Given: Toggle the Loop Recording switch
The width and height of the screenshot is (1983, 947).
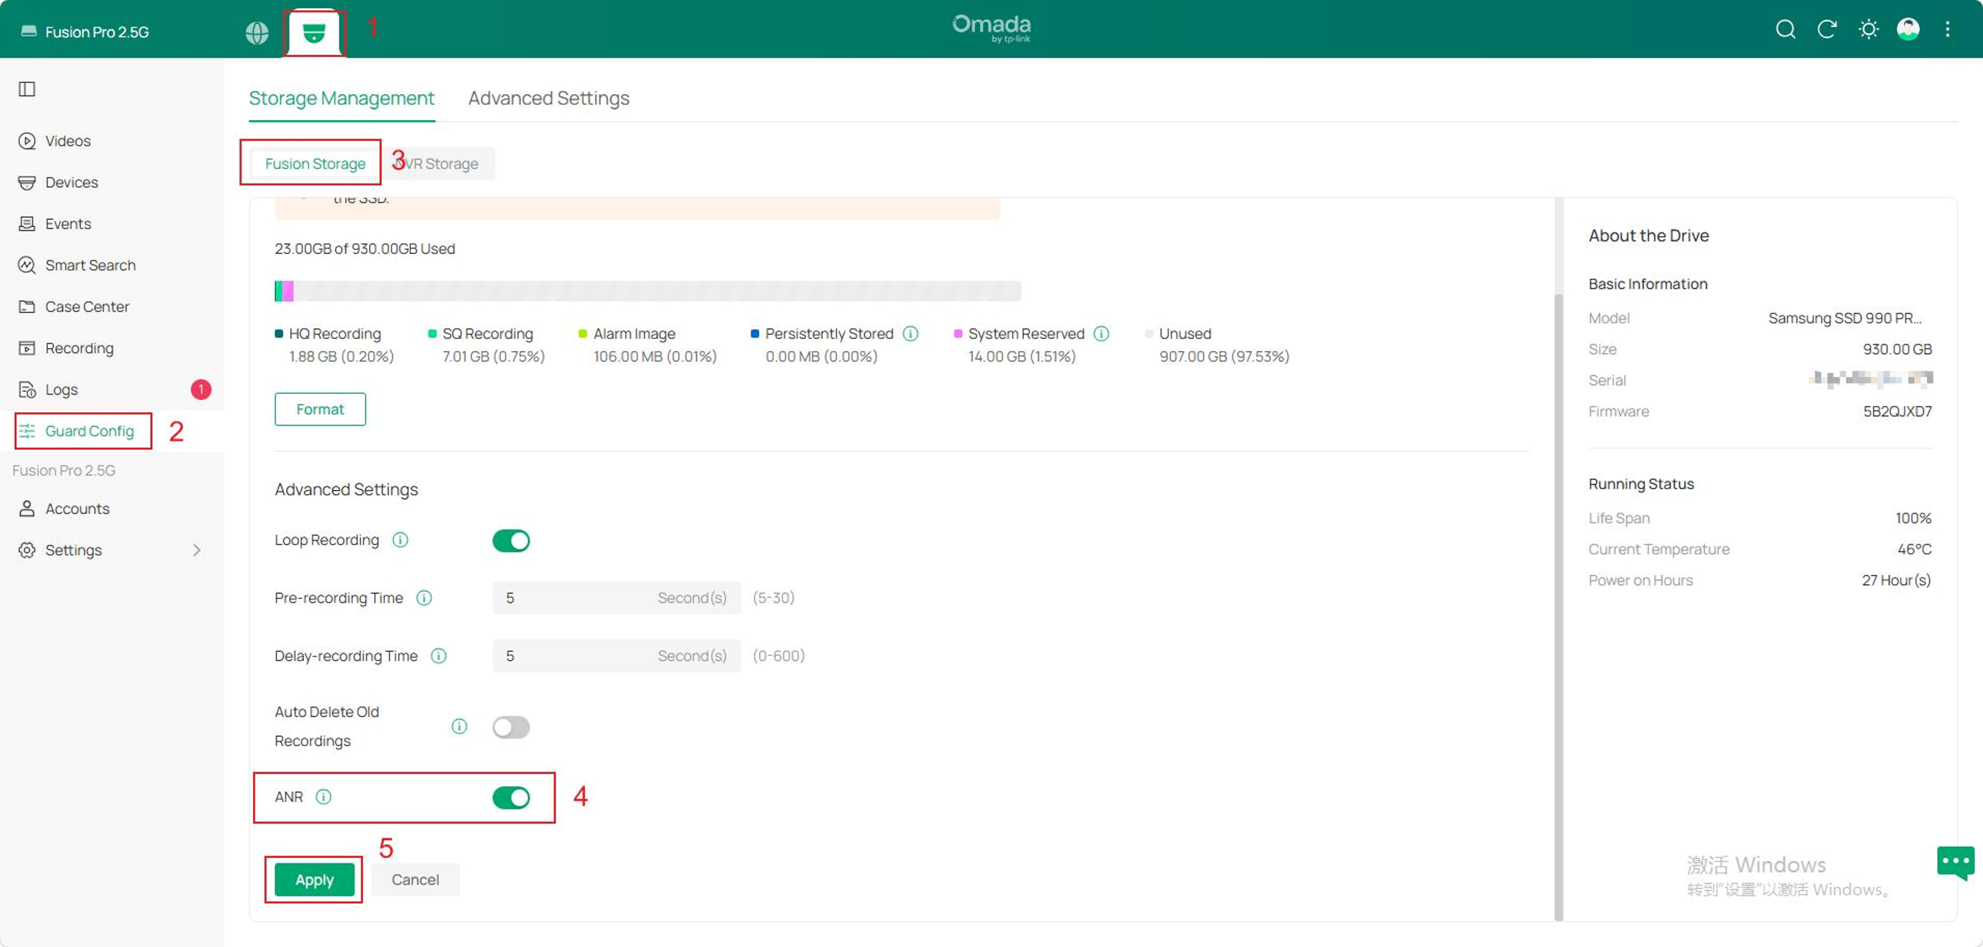Looking at the screenshot, I should coord(511,541).
